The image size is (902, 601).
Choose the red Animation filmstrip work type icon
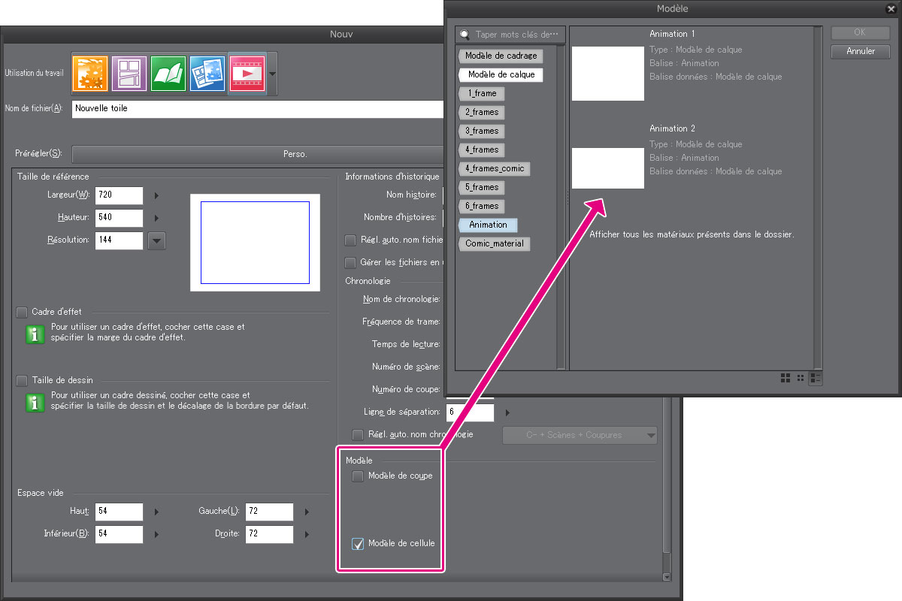247,73
